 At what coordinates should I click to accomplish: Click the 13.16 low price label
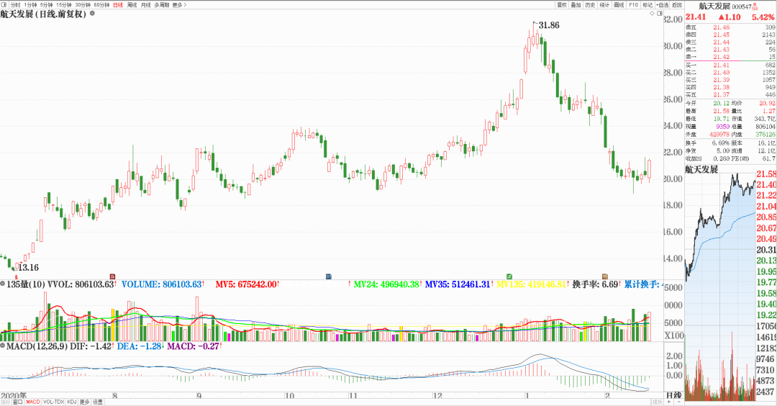coord(28,268)
